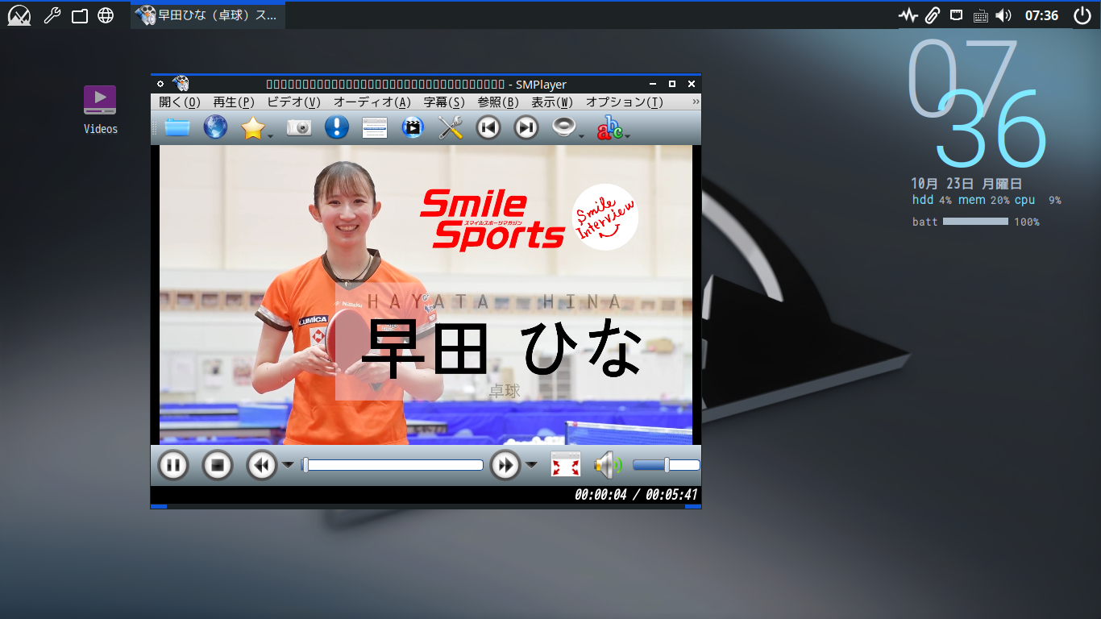Expand the forward seek options arrow
The height and width of the screenshot is (619, 1101).
click(531, 465)
